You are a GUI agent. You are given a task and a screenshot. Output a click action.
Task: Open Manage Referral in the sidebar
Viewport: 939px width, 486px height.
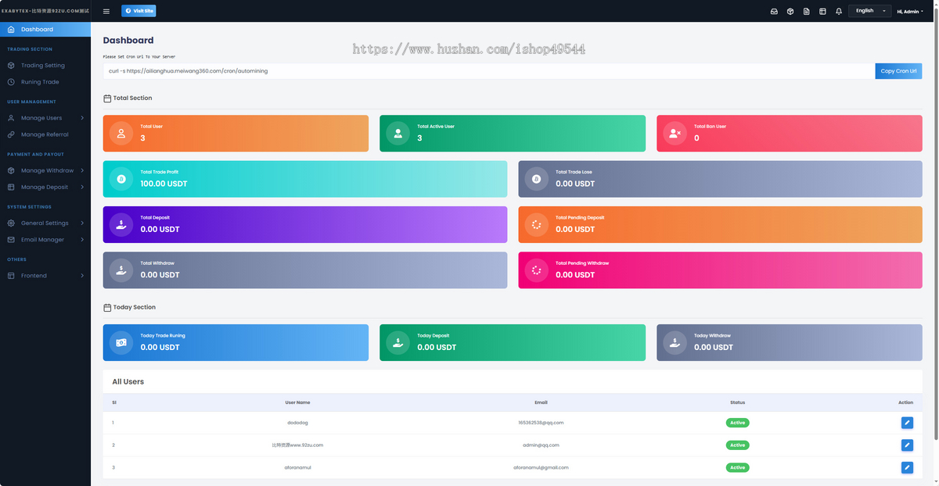coord(45,134)
